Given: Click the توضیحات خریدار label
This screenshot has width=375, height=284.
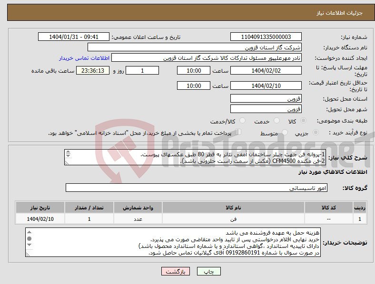Looking at the screenshot, I should (x=345, y=243).
